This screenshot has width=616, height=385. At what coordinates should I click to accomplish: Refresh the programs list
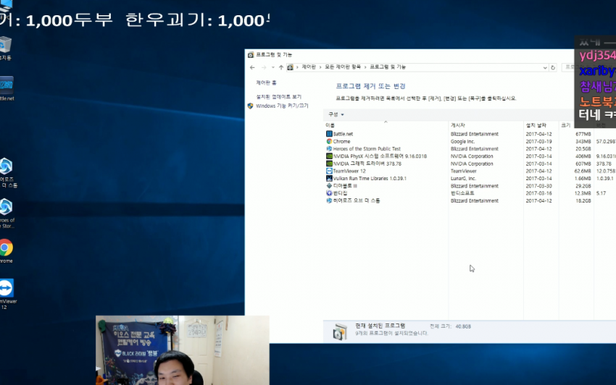(553, 67)
